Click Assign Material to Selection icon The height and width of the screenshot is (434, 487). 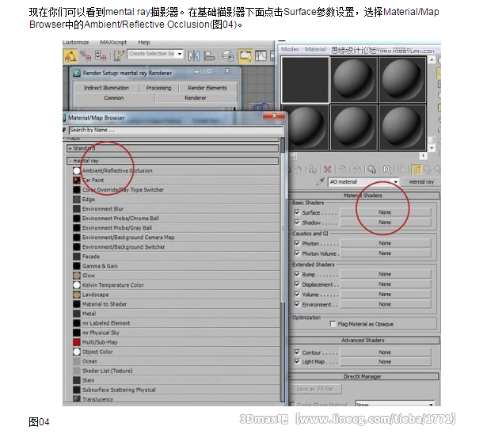tap(313, 169)
